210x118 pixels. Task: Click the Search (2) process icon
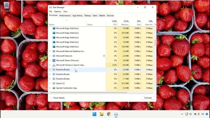54,83
